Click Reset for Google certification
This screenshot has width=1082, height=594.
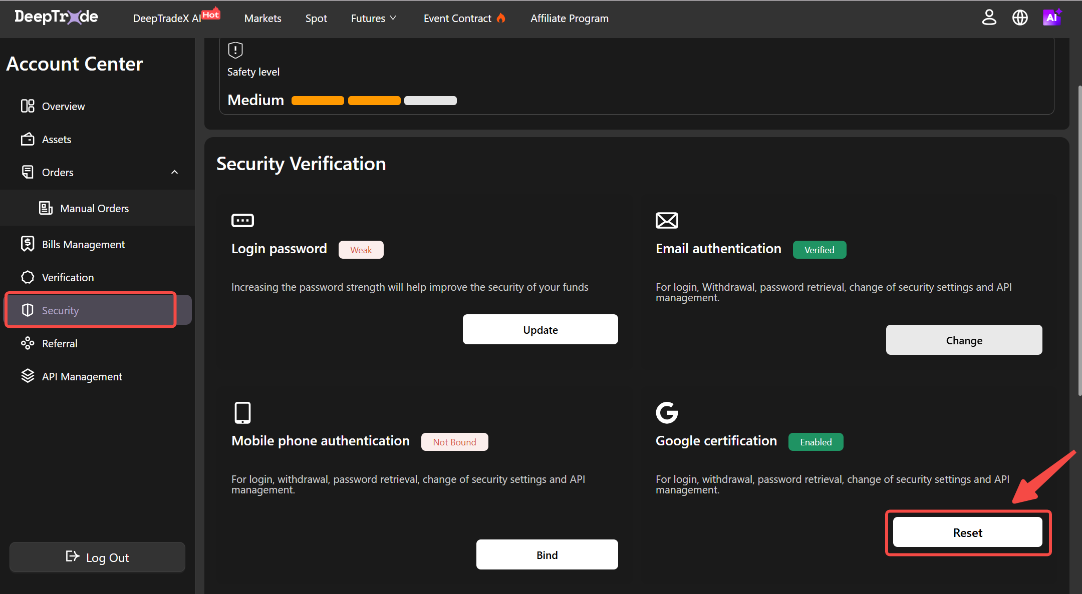967,532
